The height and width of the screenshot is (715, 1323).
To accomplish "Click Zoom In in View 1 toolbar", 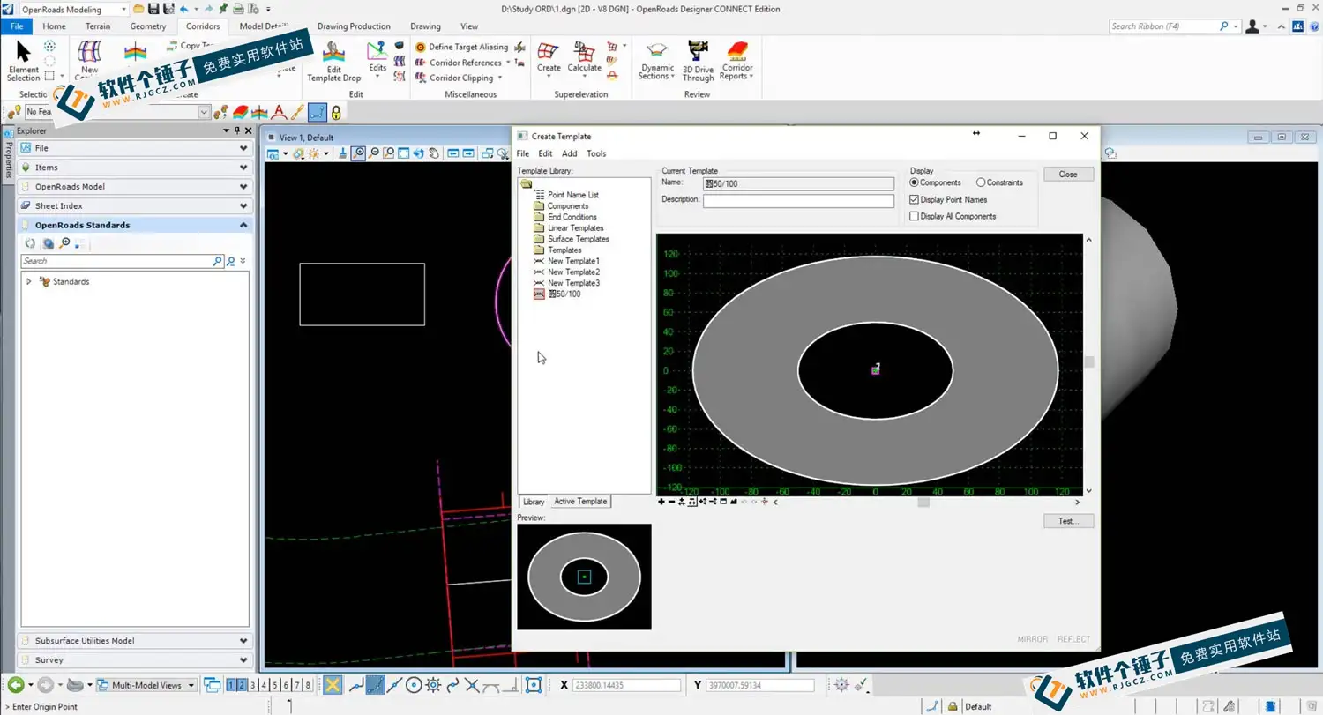I will tap(358, 153).
